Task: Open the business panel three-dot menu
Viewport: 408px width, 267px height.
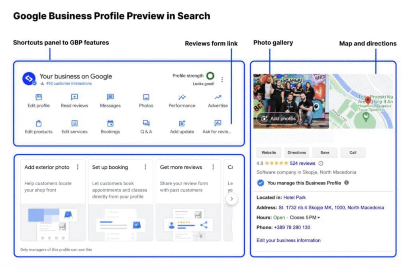Action: click(x=222, y=79)
